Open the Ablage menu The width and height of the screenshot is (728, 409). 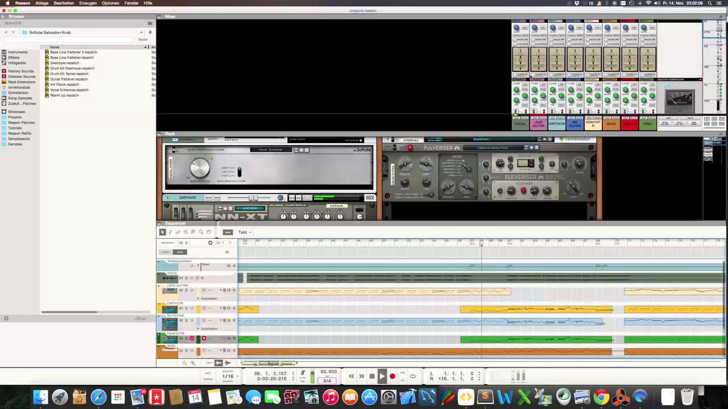coord(42,3)
